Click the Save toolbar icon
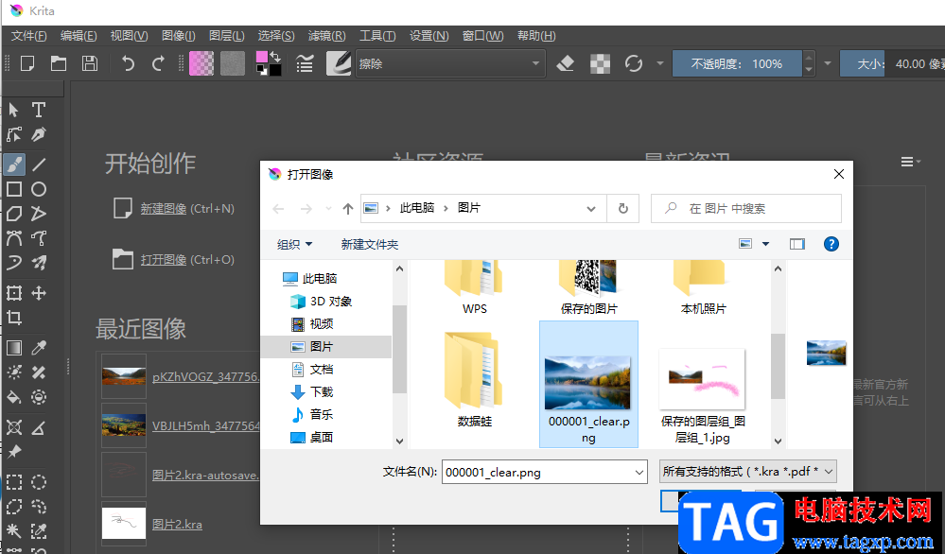 tap(90, 63)
